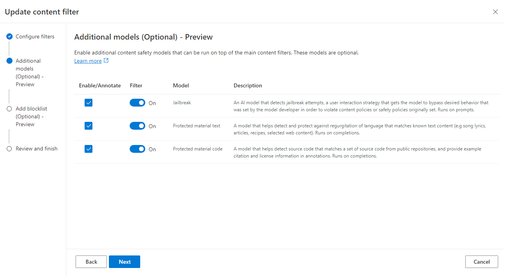Turn off the Protected material text filter toggle
Viewport: 506px width, 277px height.
click(x=137, y=126)
